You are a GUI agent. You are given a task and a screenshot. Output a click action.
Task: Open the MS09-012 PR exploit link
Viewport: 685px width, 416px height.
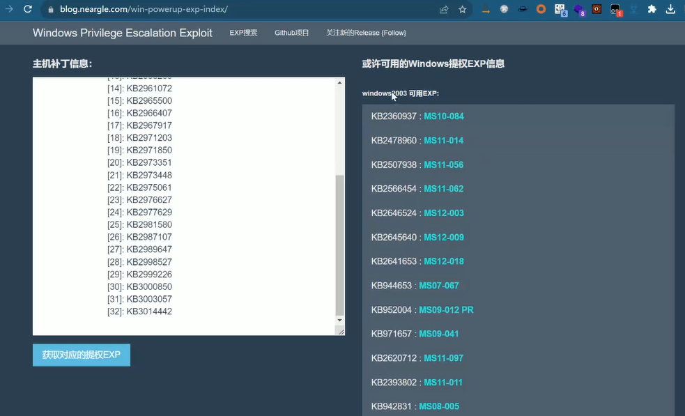coord(446,310)
